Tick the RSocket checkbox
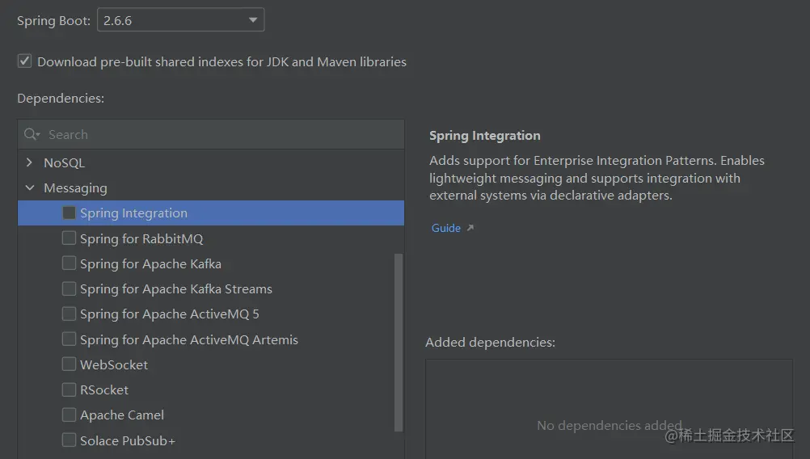The image size is (810, 459). [x=69, y=390]
